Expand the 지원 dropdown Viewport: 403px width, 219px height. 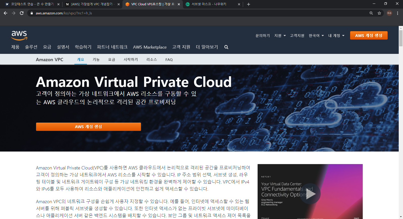[280, 35]
